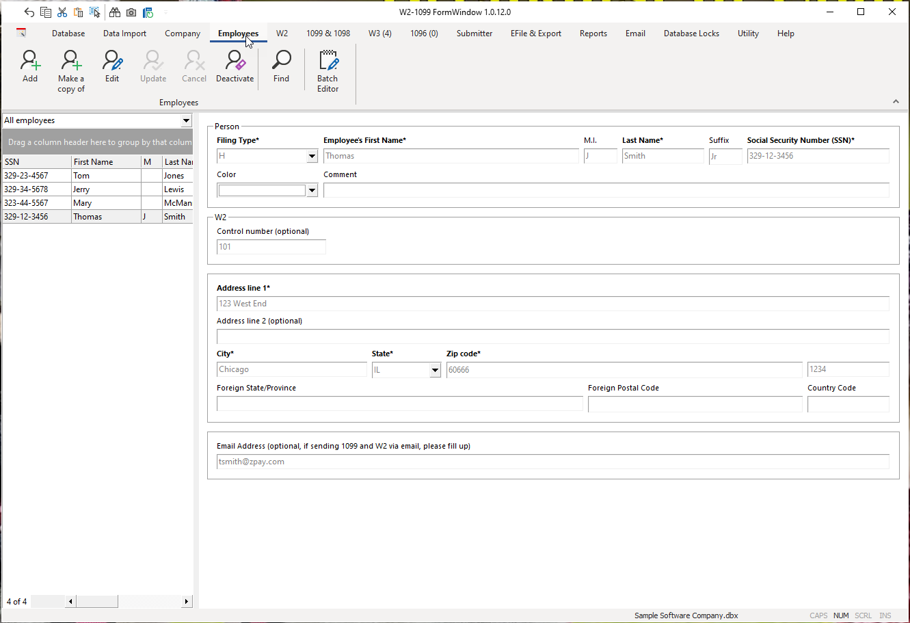Expand the Filing Type dropdown
This screenshot has height=623, width=910.
[x=312, y=157]
